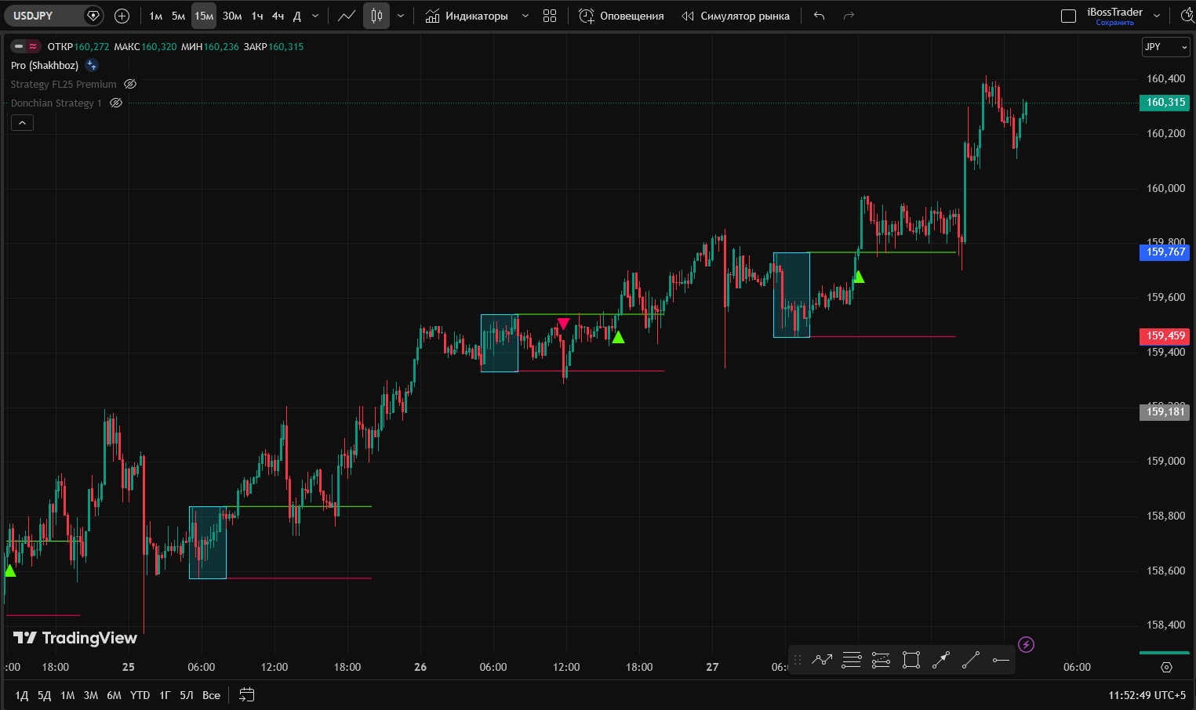
Task: Click the pink wave symbol icon in legend
Action: pyautogui.click(x=33, y=47)
